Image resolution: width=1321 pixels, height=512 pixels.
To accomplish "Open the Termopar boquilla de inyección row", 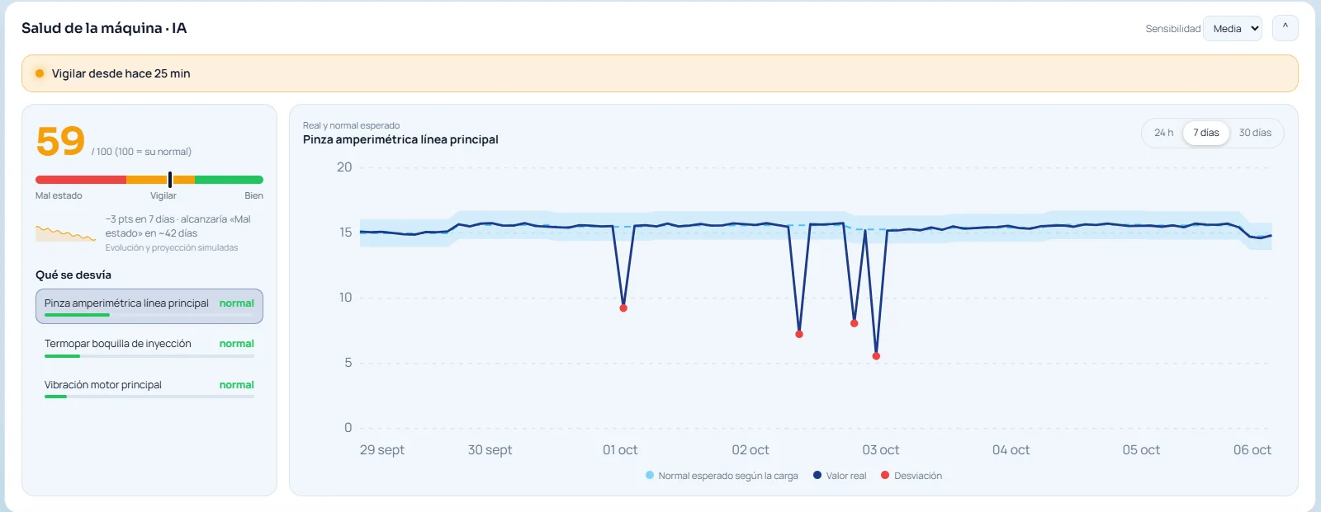I will click(149, 347).
